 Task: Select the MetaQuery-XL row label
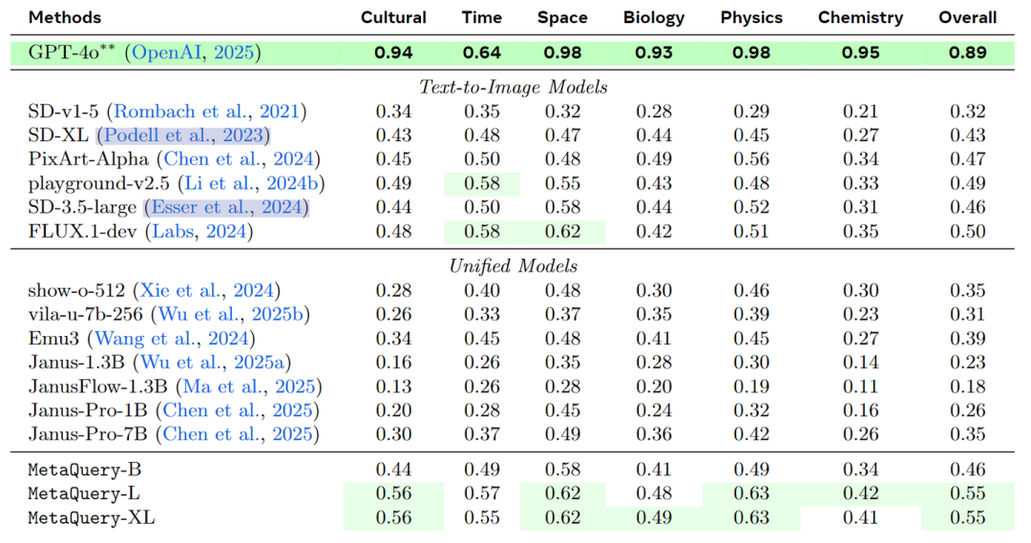click(92, 518)
